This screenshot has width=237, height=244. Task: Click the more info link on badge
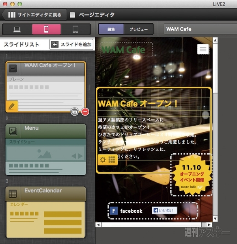(192, 187)
